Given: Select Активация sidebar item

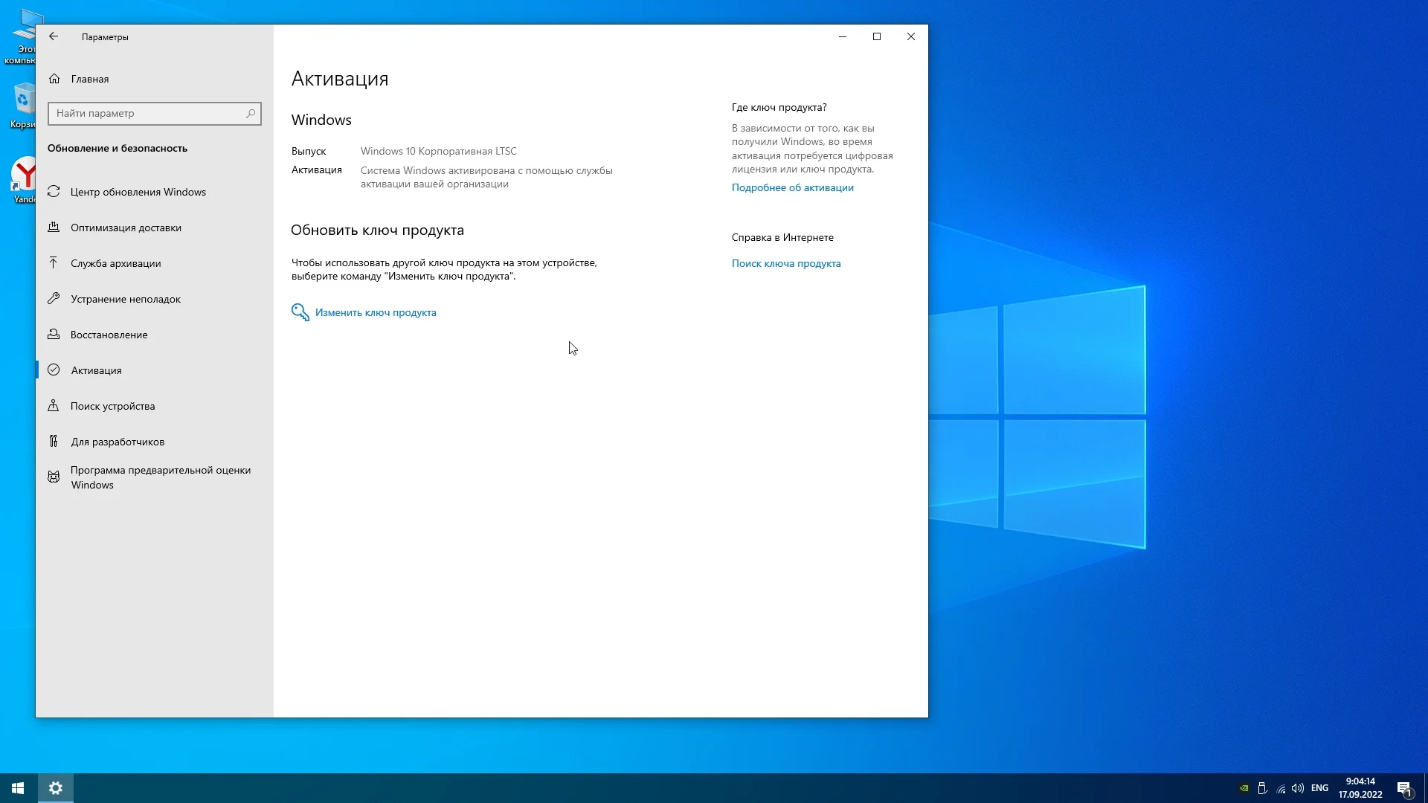Looking at the screenshot, I should (96, 370).
